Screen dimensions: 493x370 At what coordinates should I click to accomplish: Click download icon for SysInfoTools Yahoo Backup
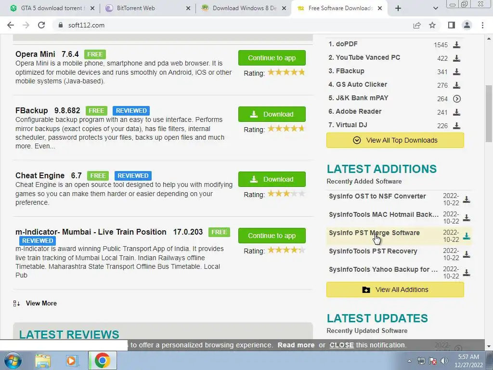click(x=467, y=273)
